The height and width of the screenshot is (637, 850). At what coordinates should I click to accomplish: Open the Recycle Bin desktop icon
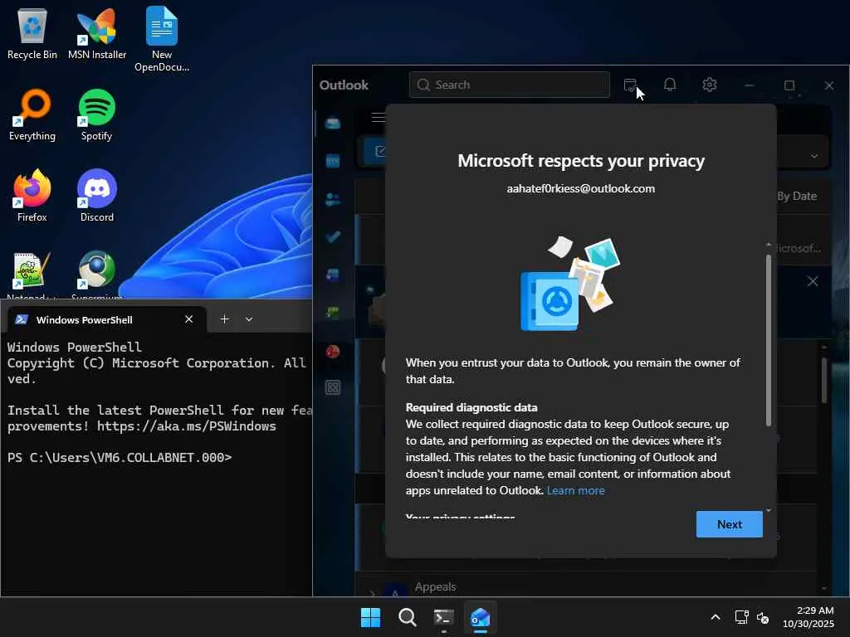32,34
